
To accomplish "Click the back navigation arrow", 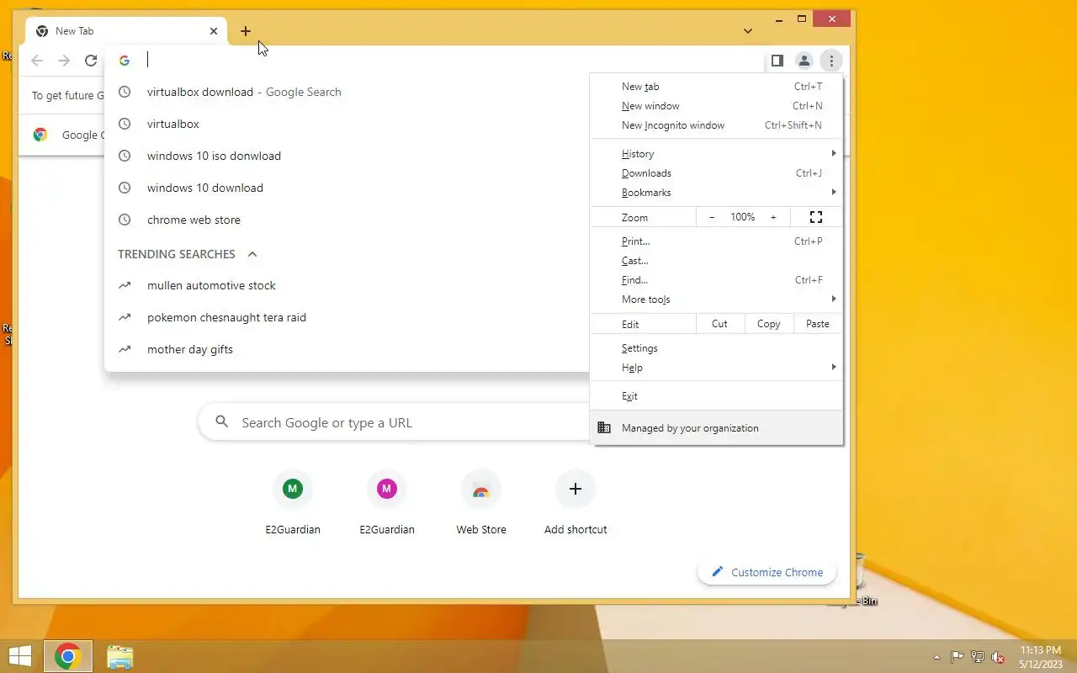I will tap(37, 61).
